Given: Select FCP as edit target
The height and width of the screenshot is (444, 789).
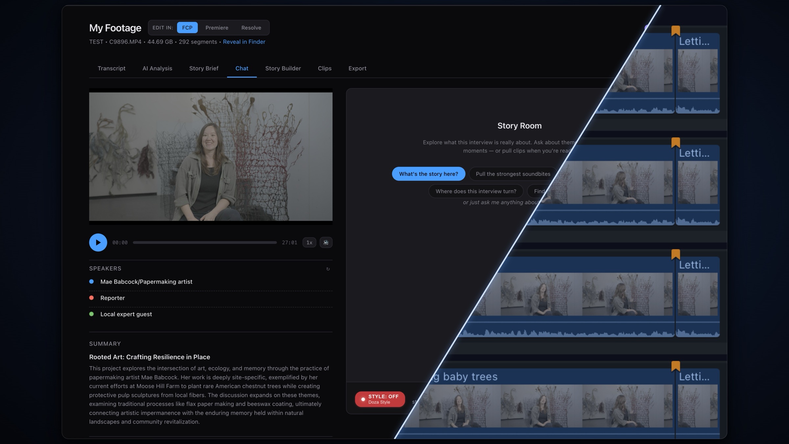Looking at the screenshot, I should [187, 28].
